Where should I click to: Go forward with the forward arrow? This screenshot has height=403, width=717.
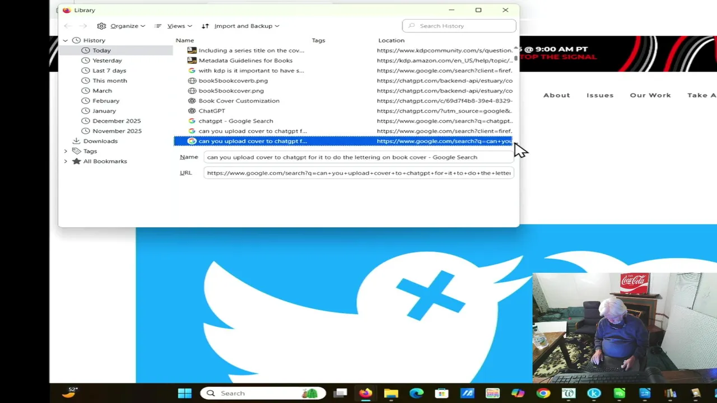[83, 26]
